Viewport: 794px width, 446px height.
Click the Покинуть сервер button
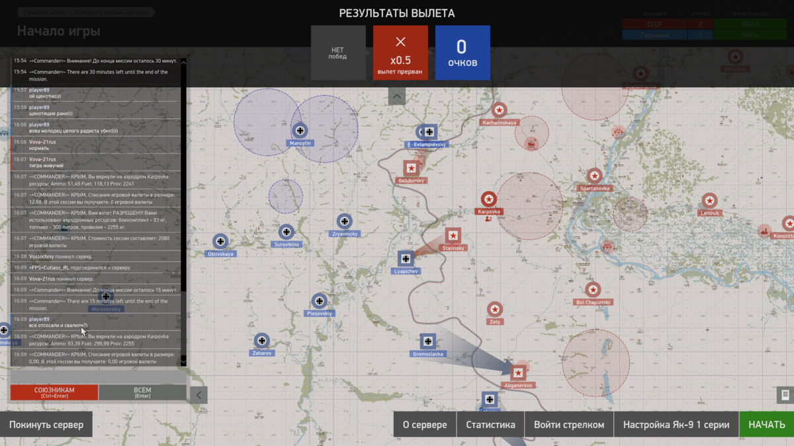tap(46, 425)
